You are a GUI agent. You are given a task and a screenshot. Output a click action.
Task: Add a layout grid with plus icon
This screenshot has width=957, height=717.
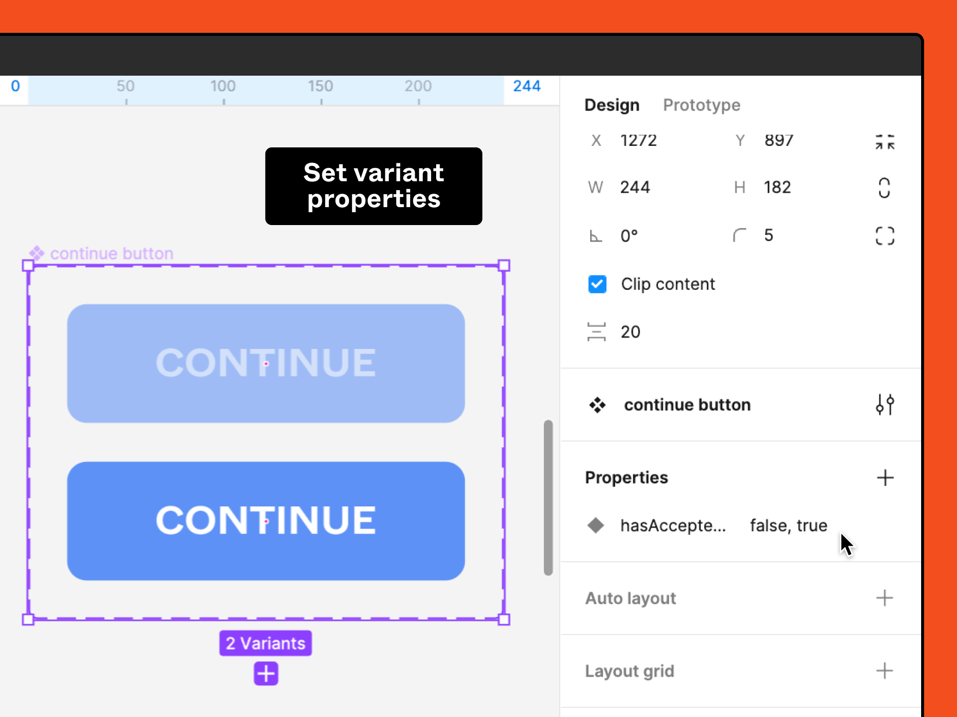tap(885, 671)
